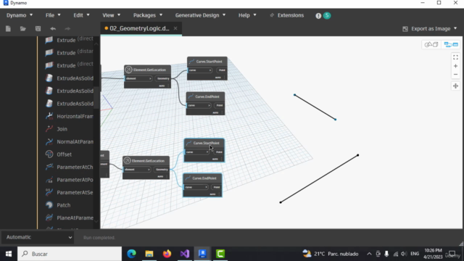Open the File menu
This screenshot has height=261, width=464.
(x=53, y=15)
